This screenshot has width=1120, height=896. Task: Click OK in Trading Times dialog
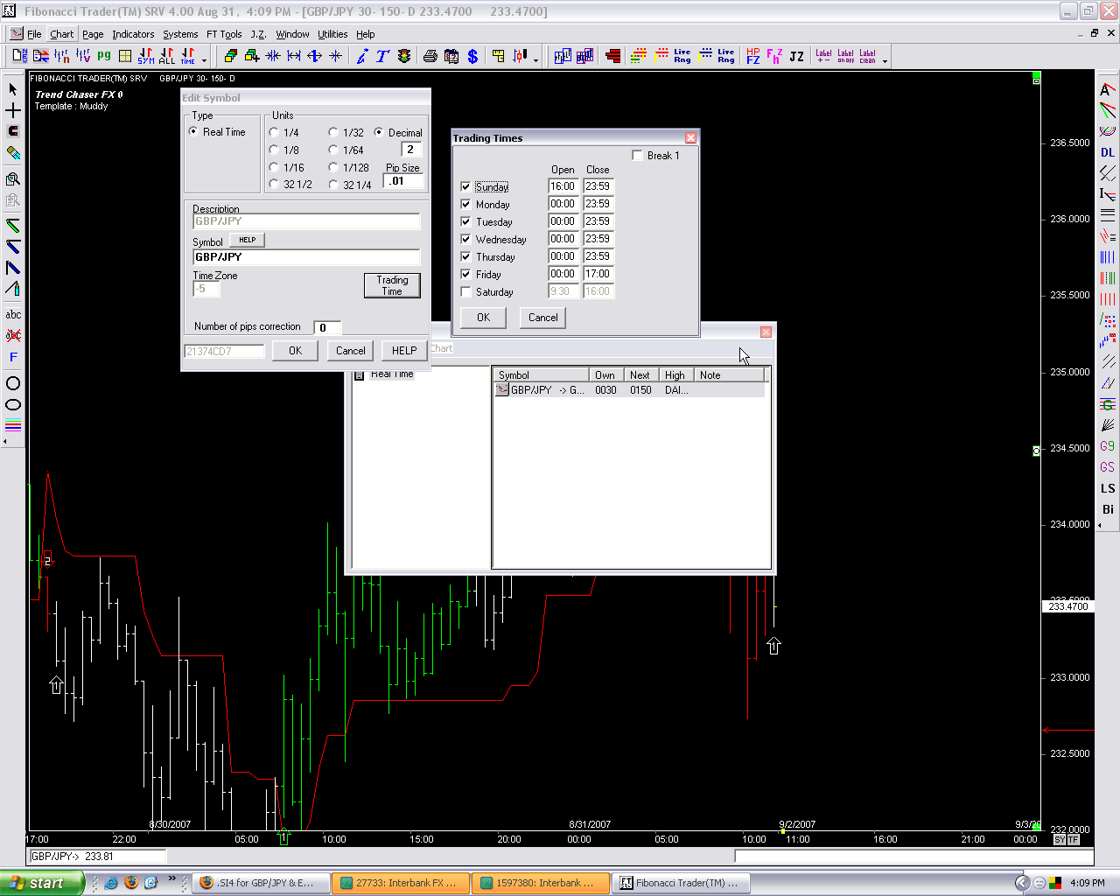(x=483, y=318)
